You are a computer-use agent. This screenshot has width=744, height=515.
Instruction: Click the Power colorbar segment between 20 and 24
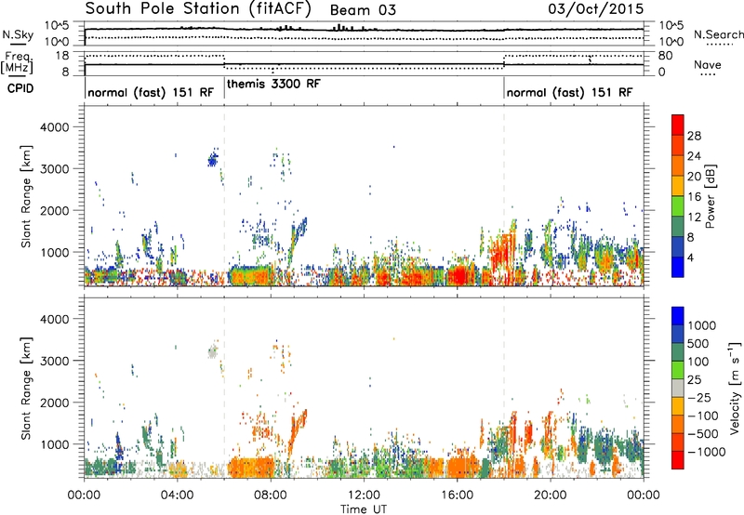(x=678, y=165)
